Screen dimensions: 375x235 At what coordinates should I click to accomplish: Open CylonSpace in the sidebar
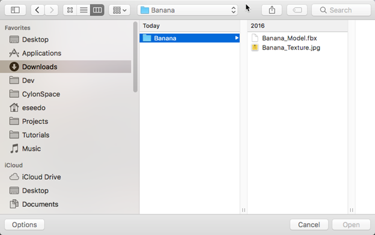pos(66,94)
